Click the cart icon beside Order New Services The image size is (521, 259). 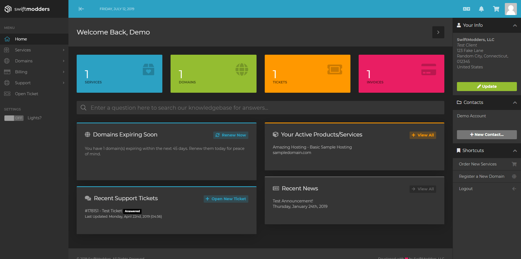(514, 164)
